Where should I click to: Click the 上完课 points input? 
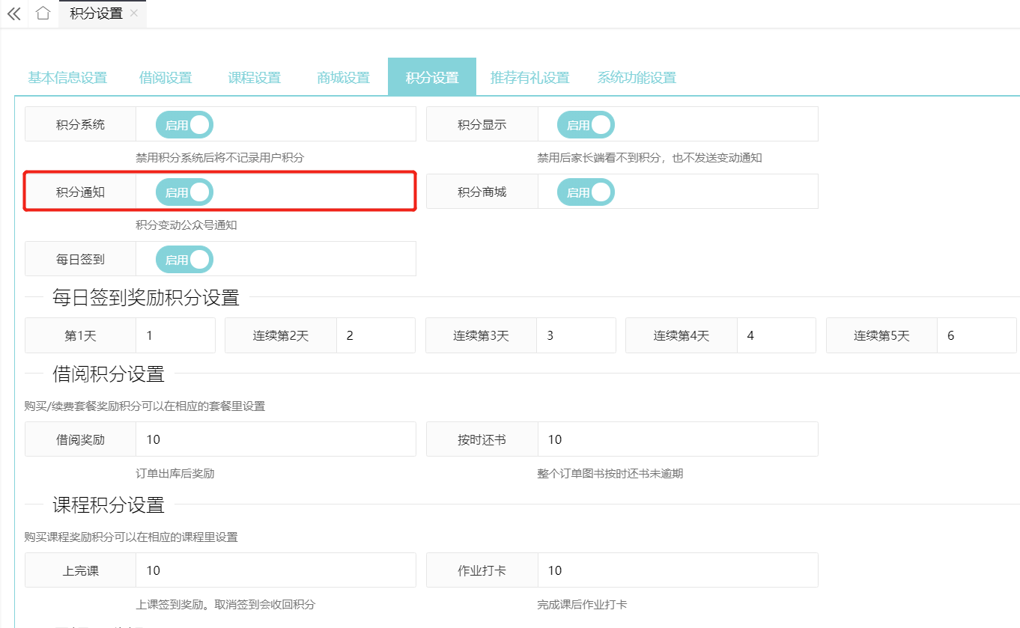tap(276, 570)
